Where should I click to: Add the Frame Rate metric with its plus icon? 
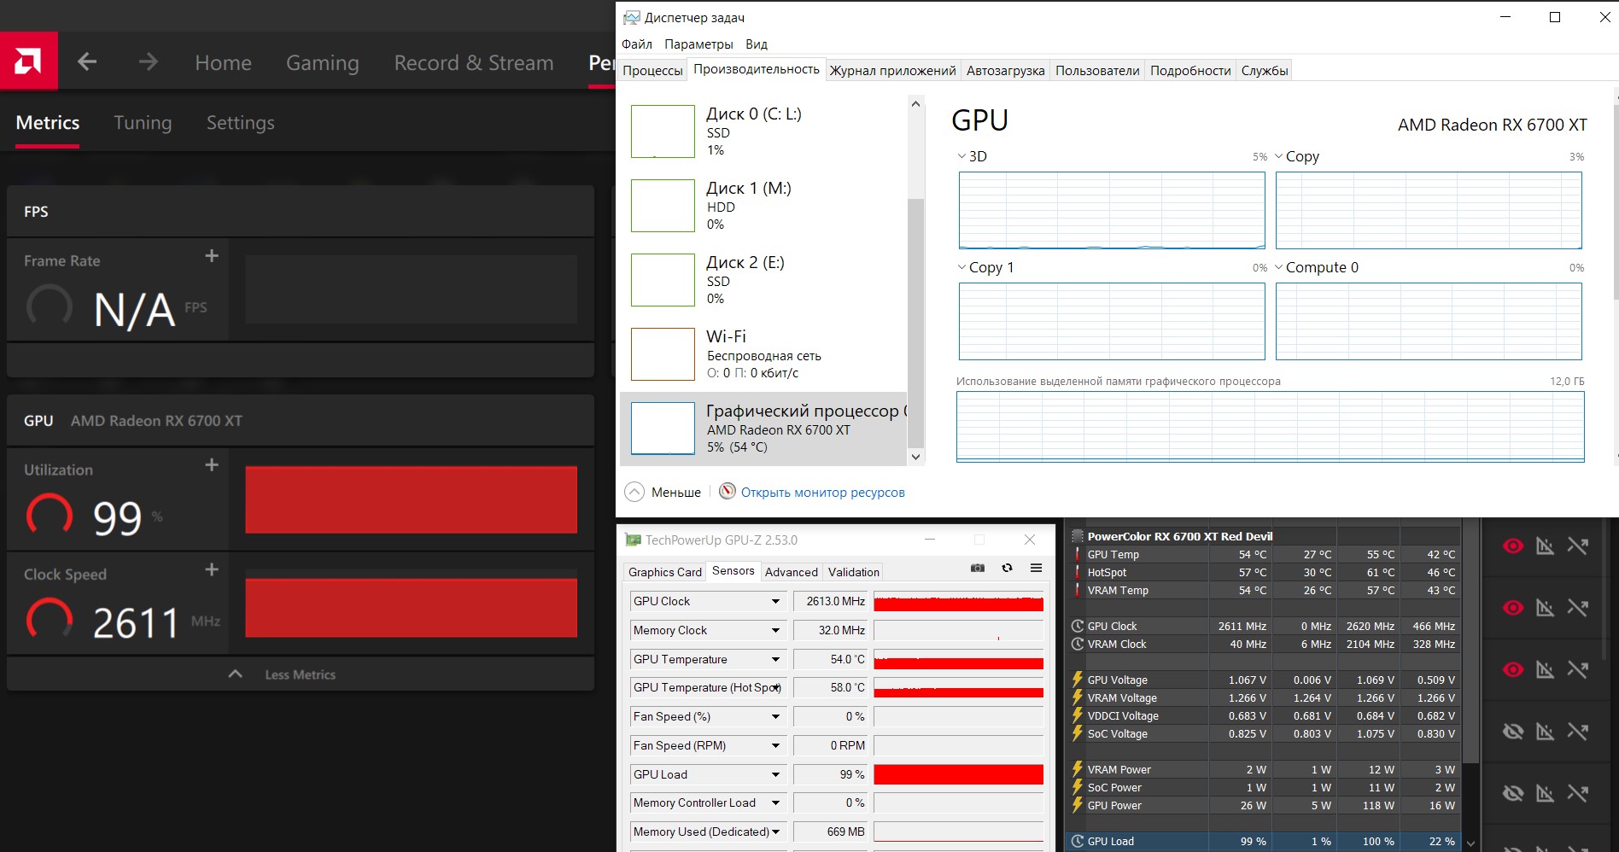212,256
